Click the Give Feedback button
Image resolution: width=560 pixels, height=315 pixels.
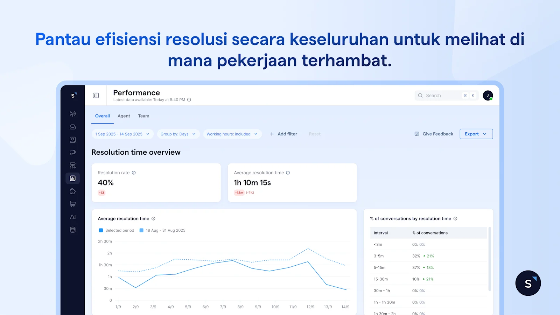433,134
